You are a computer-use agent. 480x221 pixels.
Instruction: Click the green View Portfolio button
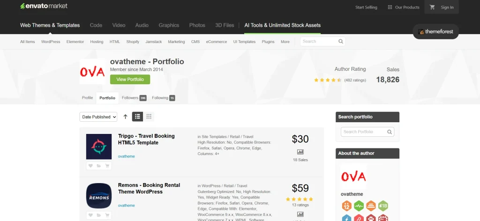coord(130,80)
